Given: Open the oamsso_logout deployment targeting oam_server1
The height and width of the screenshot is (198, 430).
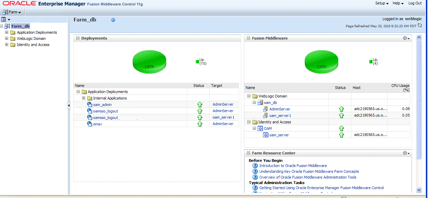Looking at the screenshot, I should [105, 118].
